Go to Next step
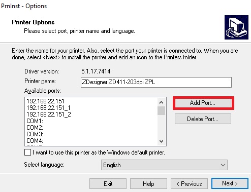 tap(230, 183)
